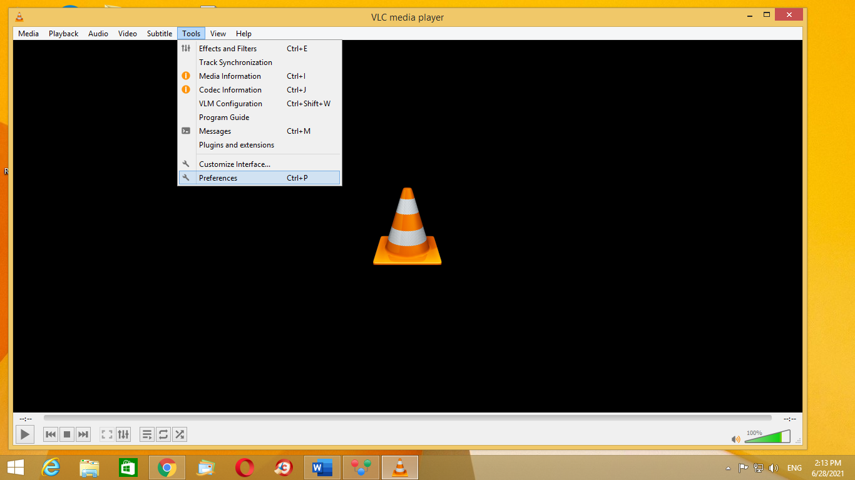Open Codec Information entry

[260, 90]
